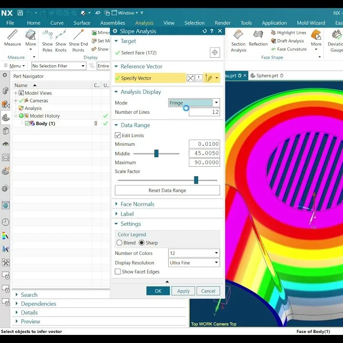343x343 pixels.
Task: Click the Apply button
Action: pos(183,291)
